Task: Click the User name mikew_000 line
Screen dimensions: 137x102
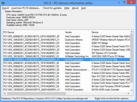Action: coord(17,20)
